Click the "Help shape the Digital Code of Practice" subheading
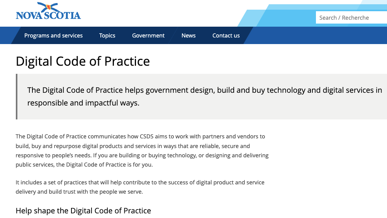The height and width of the screenshot is (218, 387). (x=83, y=211)
